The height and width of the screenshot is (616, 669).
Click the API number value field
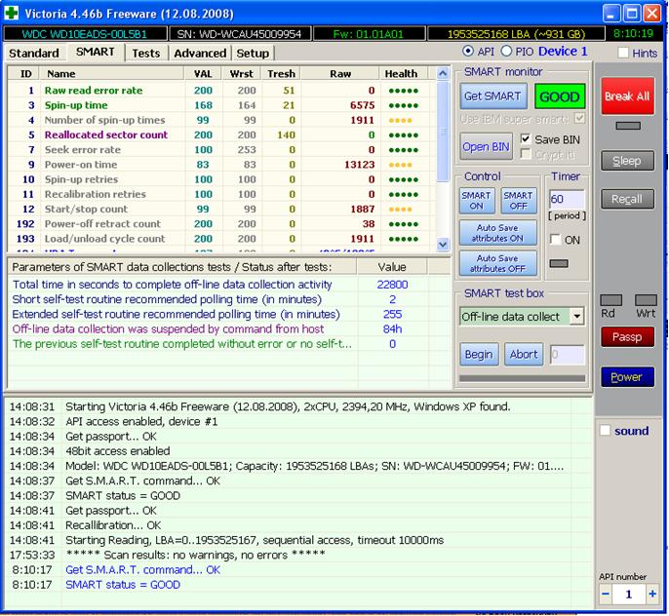click(628, 595)
